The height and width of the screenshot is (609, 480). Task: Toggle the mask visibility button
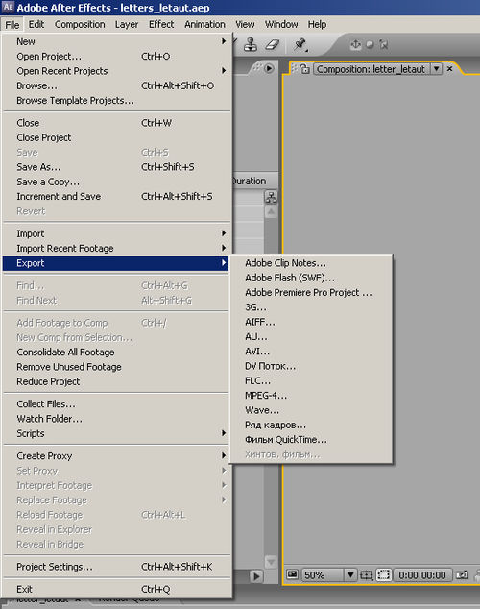coord(384,574)
